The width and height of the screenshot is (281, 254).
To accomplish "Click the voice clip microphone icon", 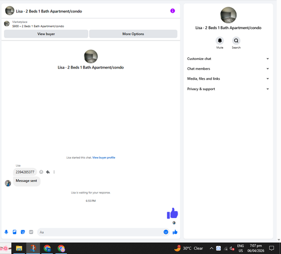I will coord(6,232).
